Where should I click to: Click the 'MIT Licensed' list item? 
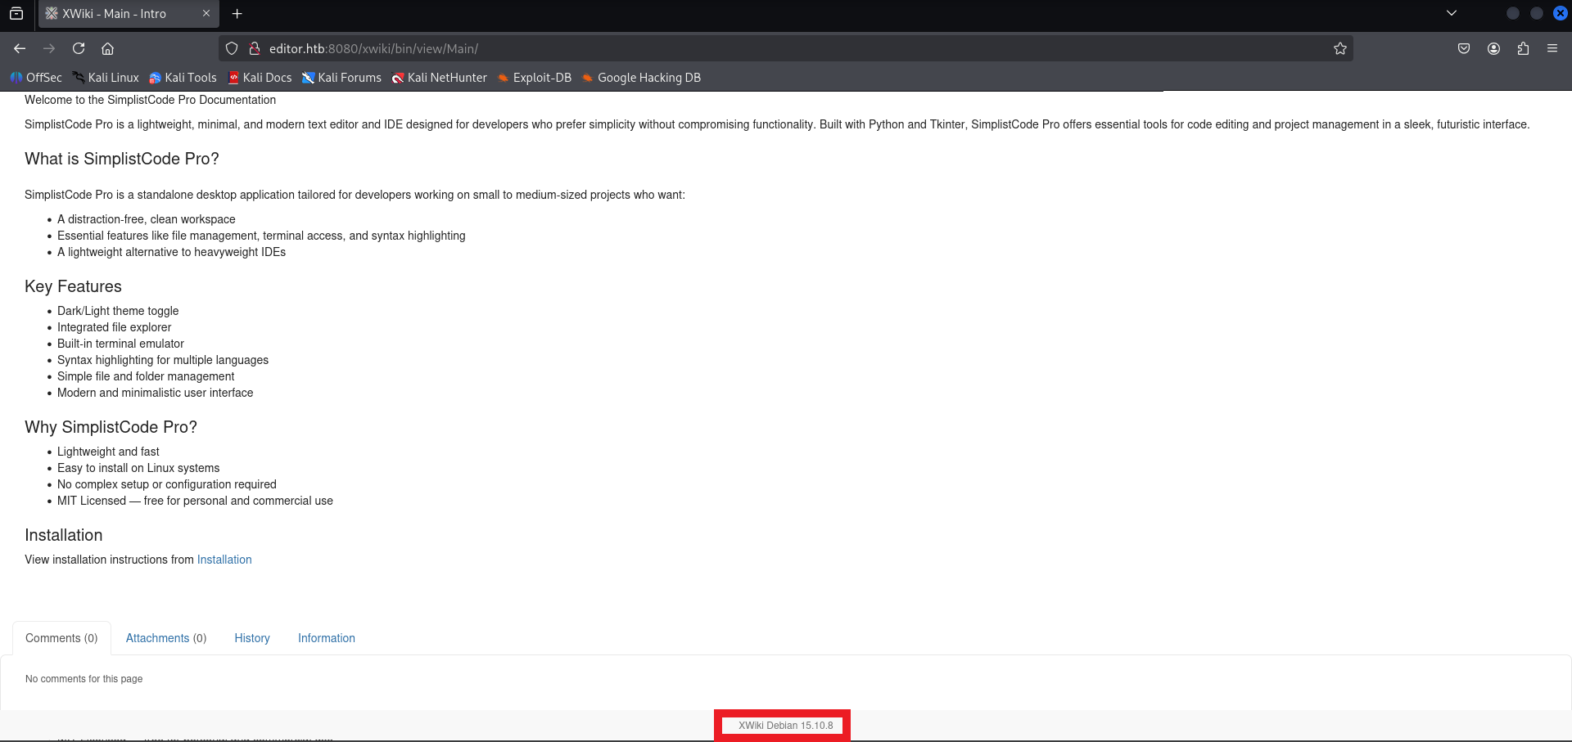[x=195, y=501]
